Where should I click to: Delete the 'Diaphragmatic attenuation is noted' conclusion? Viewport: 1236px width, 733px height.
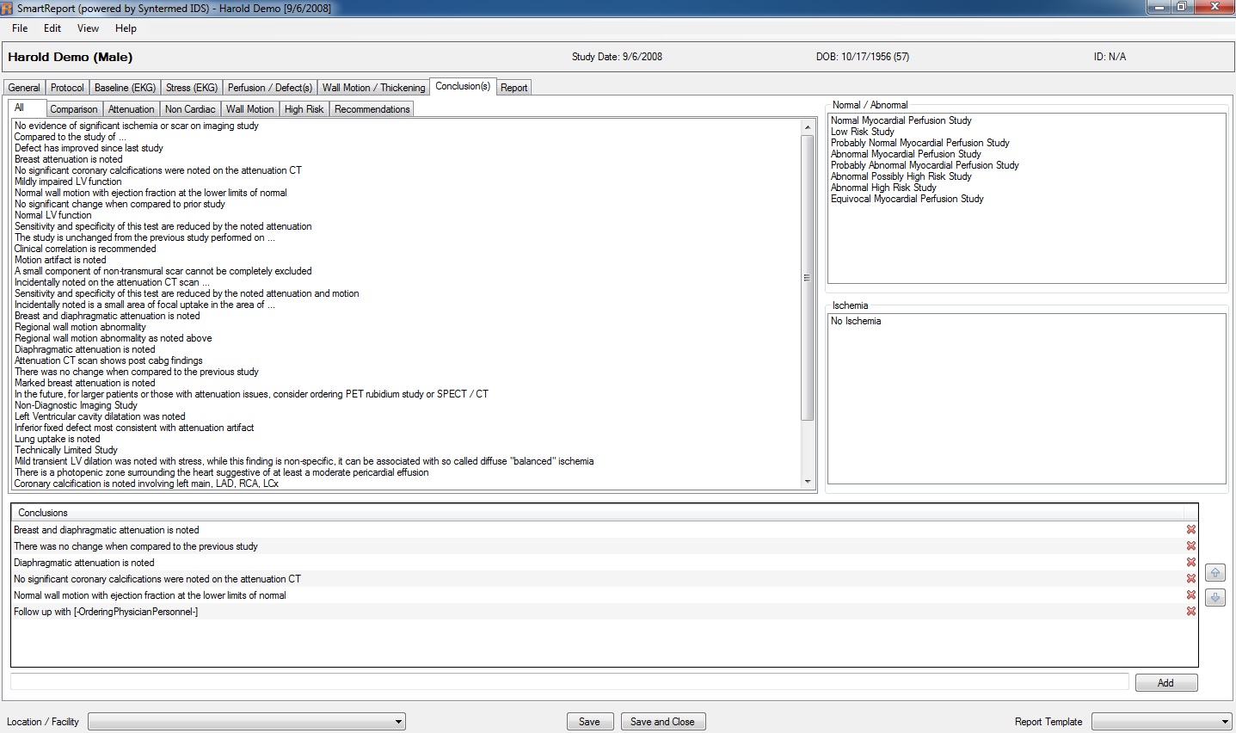(x=1191, y=563)
